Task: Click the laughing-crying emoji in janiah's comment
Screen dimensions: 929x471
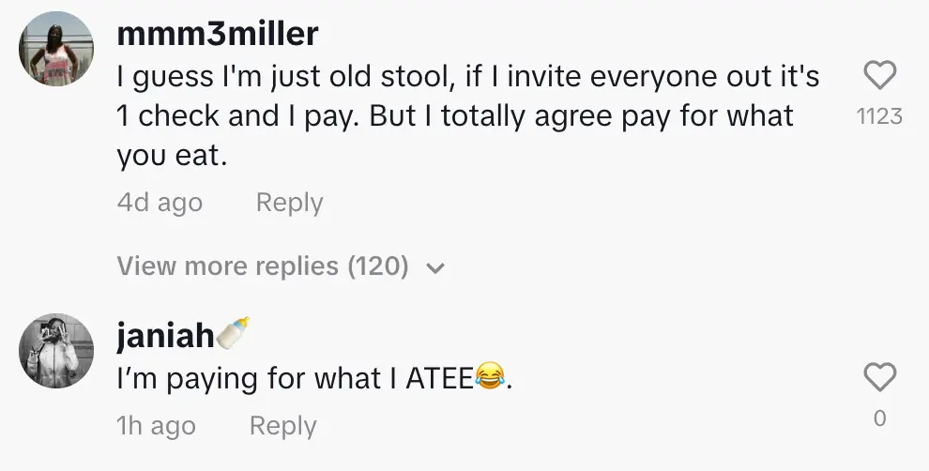Action: (489, 379)
